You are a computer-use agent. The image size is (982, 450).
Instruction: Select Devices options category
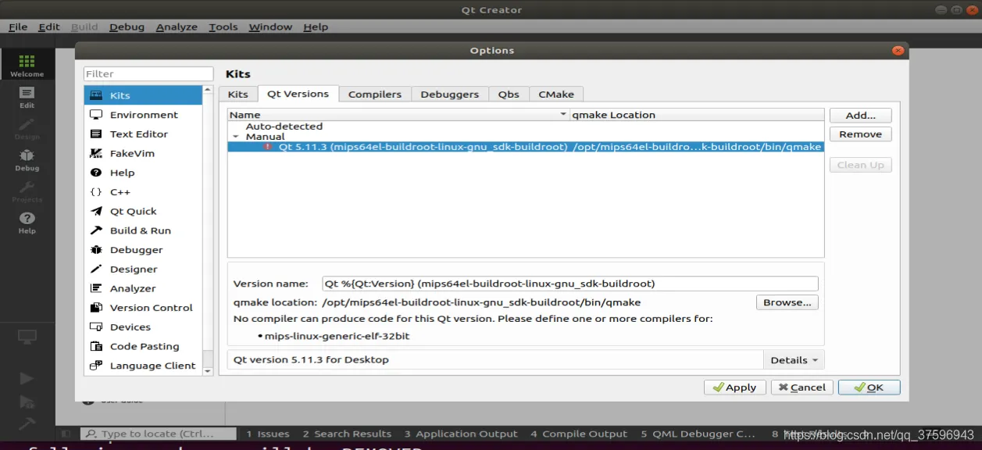pos(143,327)
